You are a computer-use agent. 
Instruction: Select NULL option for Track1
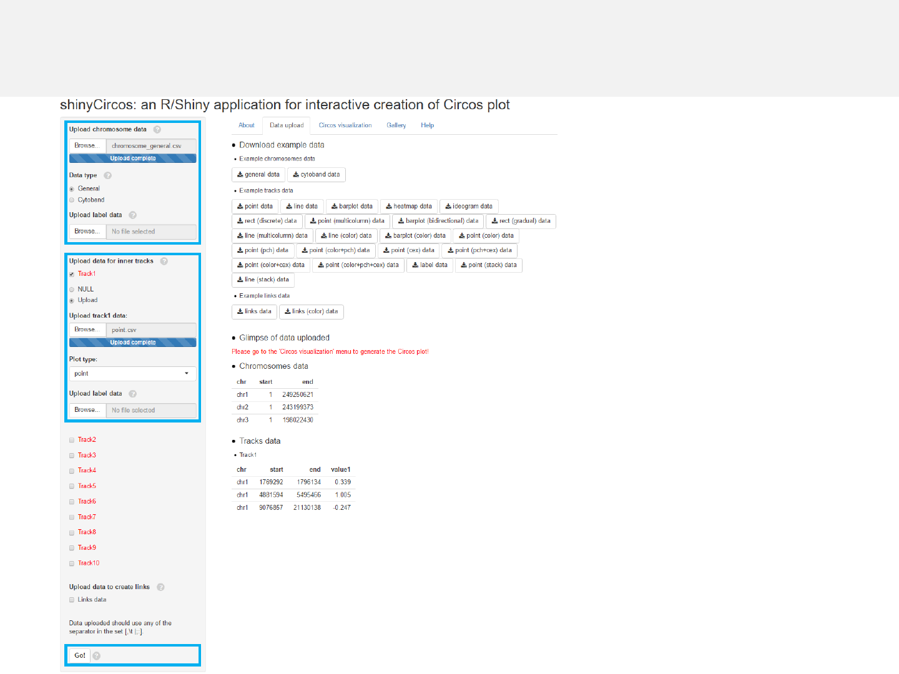[72, 290]
